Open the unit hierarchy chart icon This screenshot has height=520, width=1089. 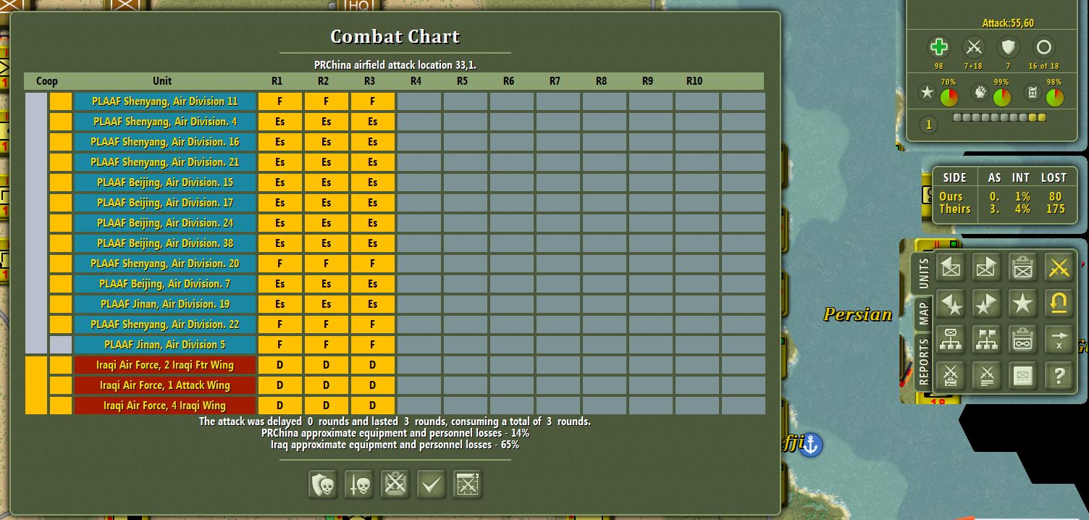pos(951,340)
